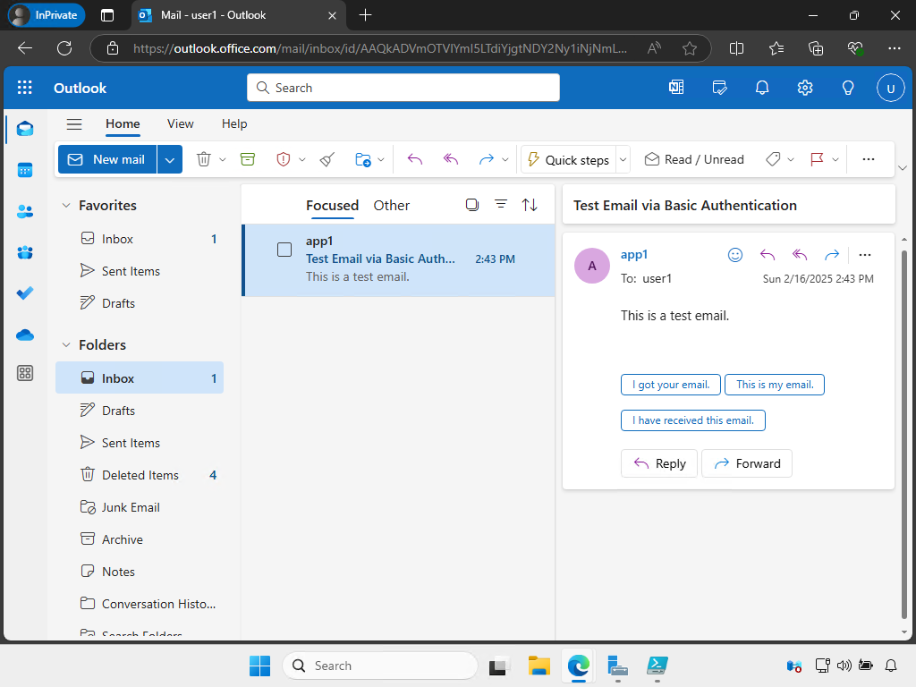The height and width of the screenshot is (687, 916).
Task: Open My Day panel icon
Action: pyautogui.click(x=720, y=88)
